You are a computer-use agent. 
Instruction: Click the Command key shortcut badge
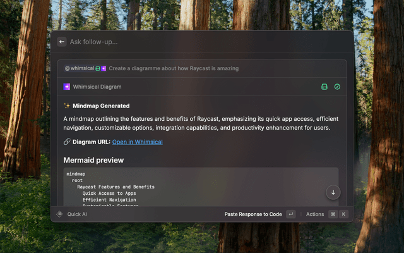click(x=333, y=214)
